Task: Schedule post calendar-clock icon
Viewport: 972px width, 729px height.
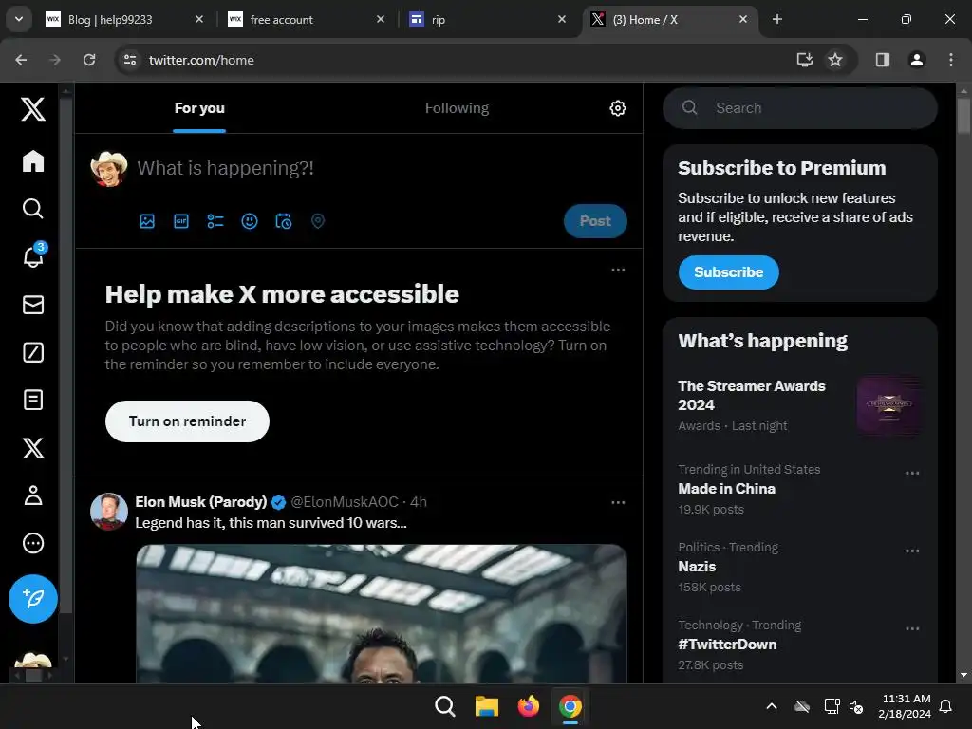Action: coord(283,221)
